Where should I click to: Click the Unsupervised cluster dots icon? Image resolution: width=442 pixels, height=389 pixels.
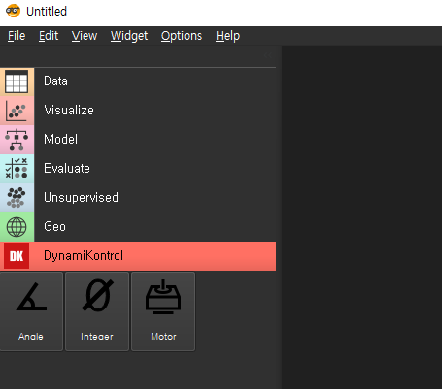tap(16, 198)
